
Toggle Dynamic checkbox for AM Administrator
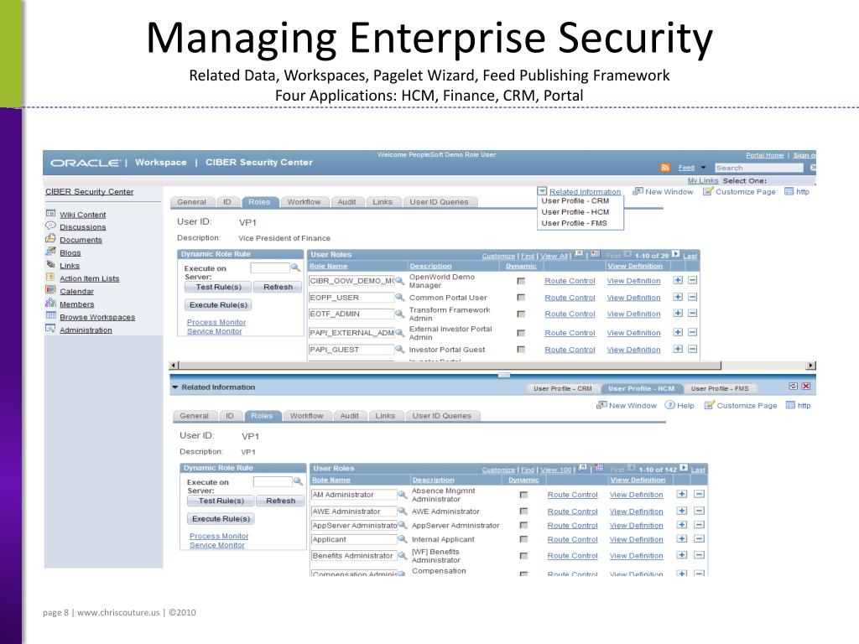[x=523, y=495]
